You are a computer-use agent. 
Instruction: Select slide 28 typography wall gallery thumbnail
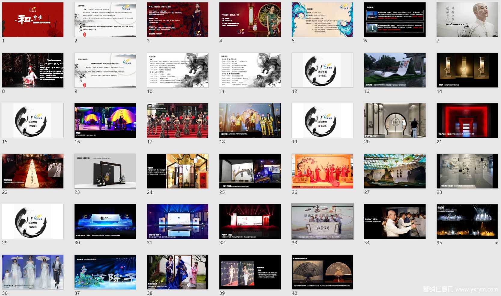coord(467,171)
